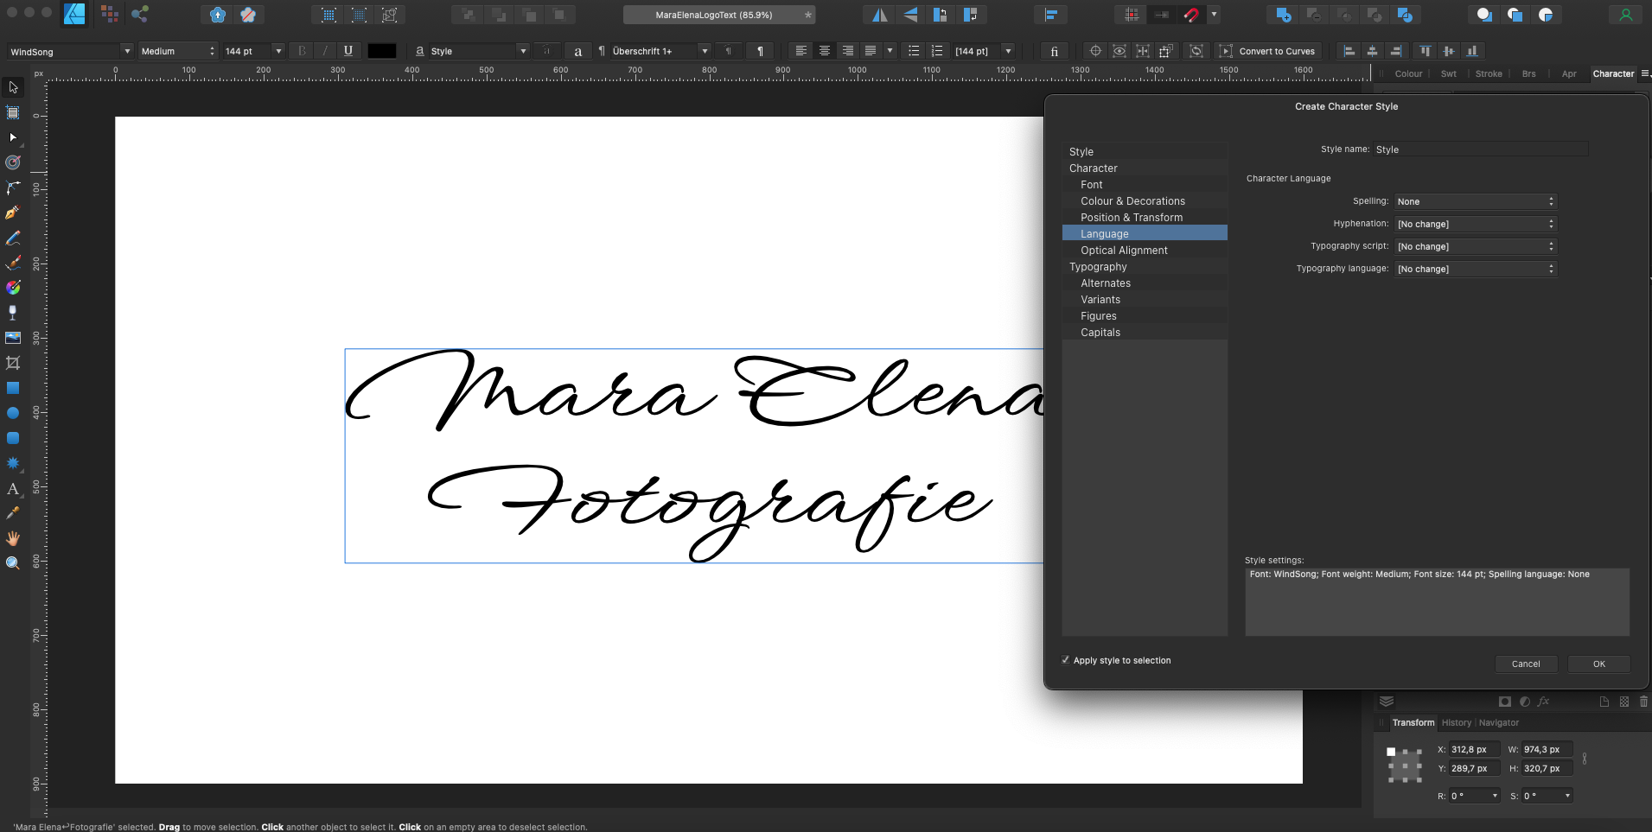The image size is (1652, 832).
Task: Select the Crop tool
Action: pyautogui.click(x=13, y=363)
